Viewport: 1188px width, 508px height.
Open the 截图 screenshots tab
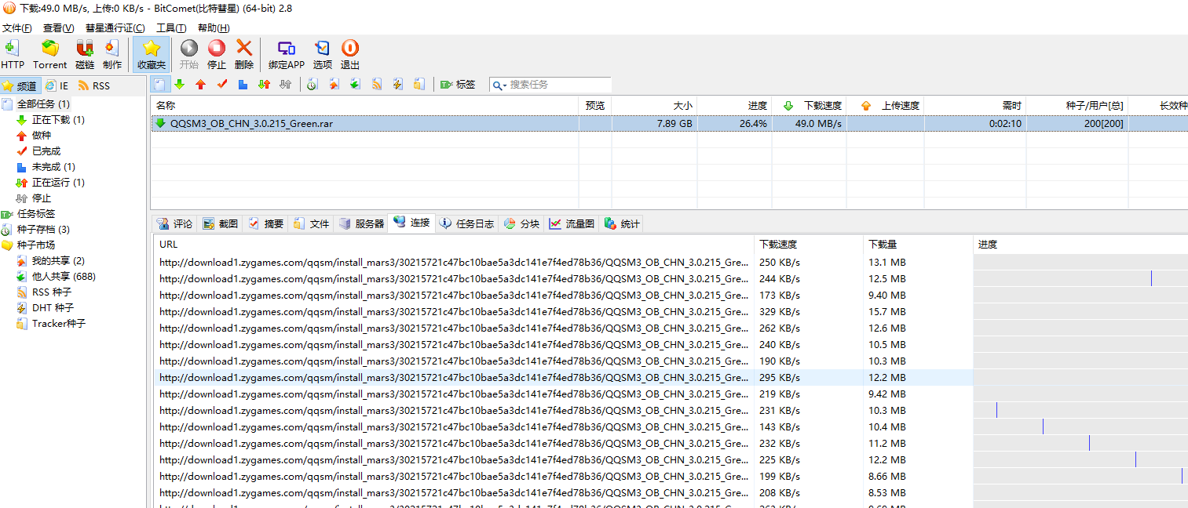pyautogui.click(x=220, y=223)
